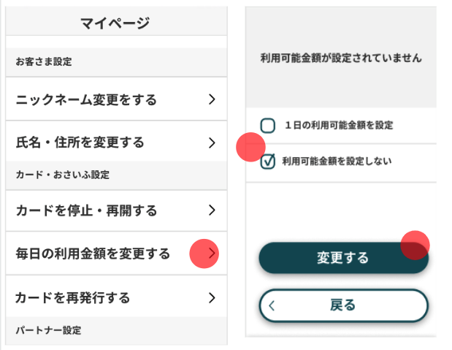Click the マイページ header title
The height and width of the screenshot is (350, 452).
(x=115, y=24)
